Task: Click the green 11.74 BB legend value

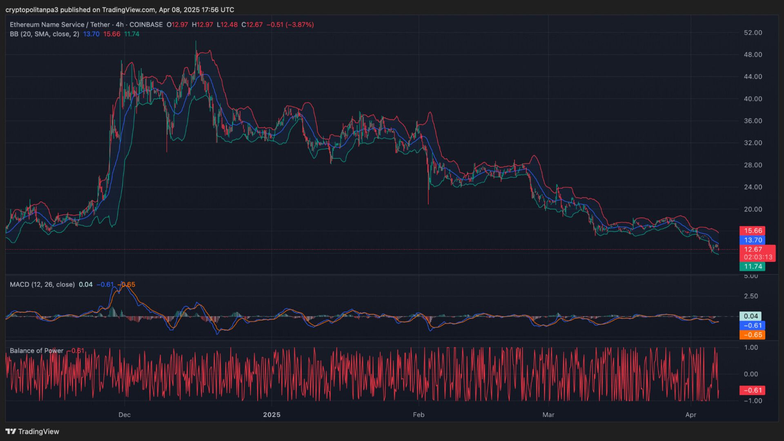Action: coord(132,34)
